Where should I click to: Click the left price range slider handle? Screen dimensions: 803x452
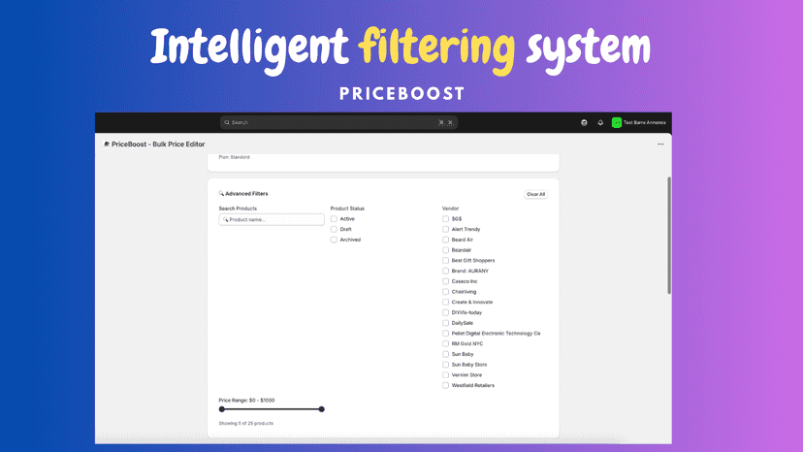222,409
